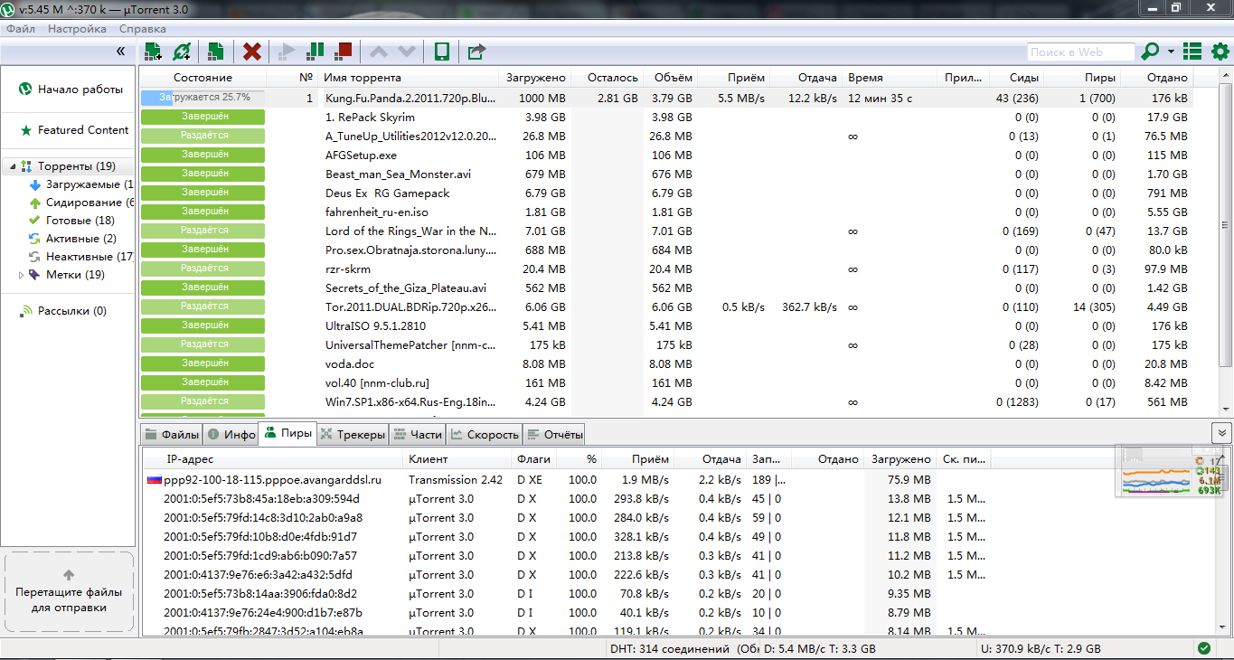Click the list view icon in toolbar
Screen dimensions: 1234x660
1192,52
